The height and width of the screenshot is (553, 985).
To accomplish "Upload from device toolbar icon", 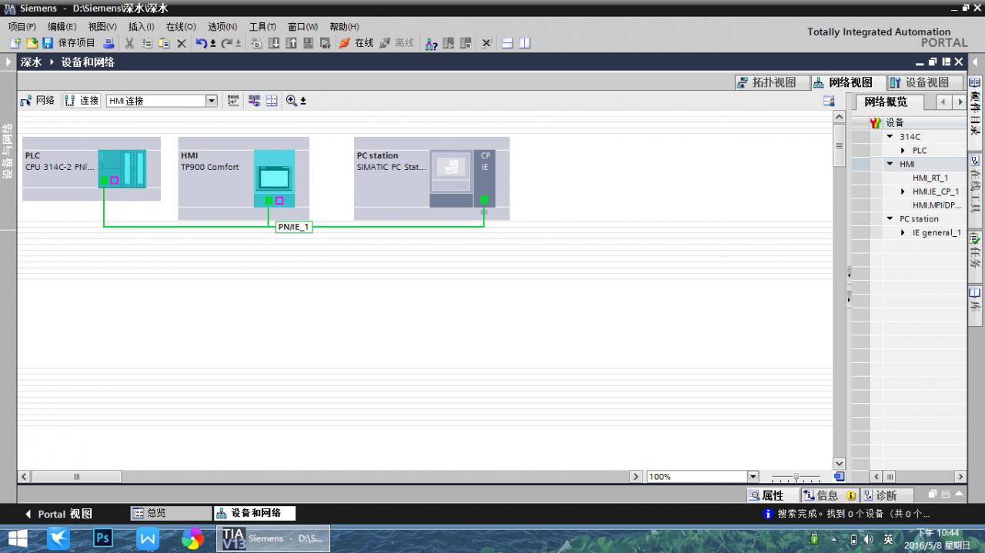I will [291, 43].
